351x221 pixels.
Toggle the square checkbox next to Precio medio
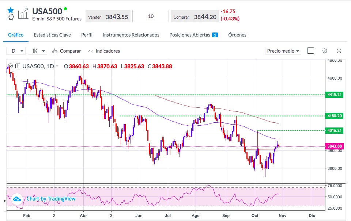coord(310,51)
